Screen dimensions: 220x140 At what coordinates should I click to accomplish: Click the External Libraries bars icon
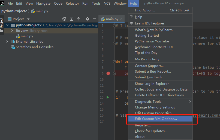coord(13,41)
